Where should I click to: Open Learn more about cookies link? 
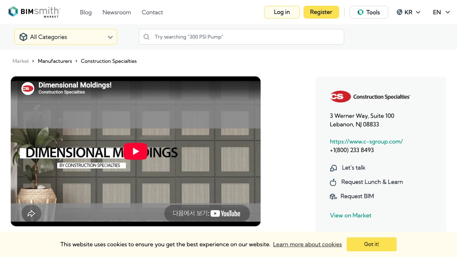307,244
